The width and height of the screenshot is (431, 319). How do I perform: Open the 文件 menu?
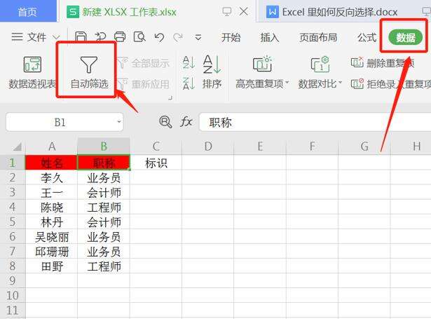(36, 37)
